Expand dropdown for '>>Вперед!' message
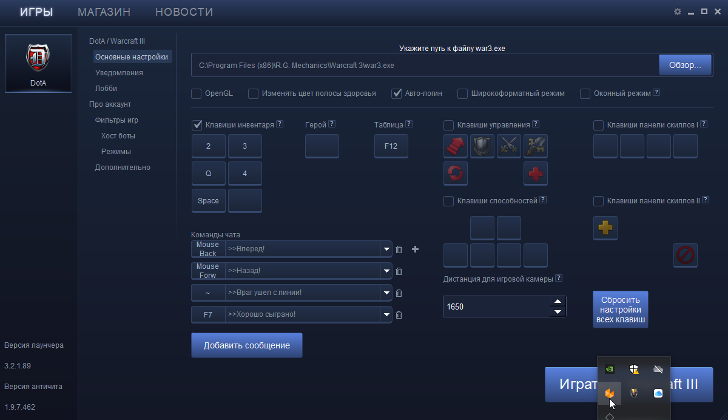728x420 pixels. (x=386, y=249)
